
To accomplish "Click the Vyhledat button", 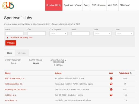I will 11,43.
